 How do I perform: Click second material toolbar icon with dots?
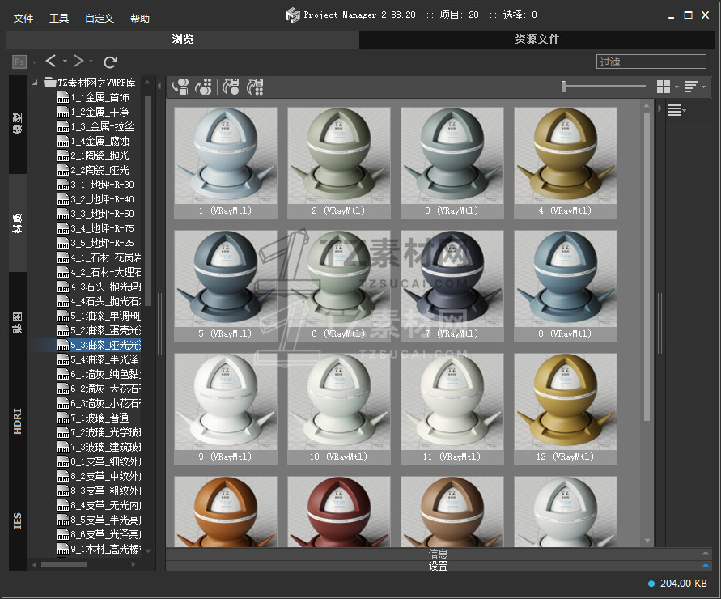[x=205, y=87]
